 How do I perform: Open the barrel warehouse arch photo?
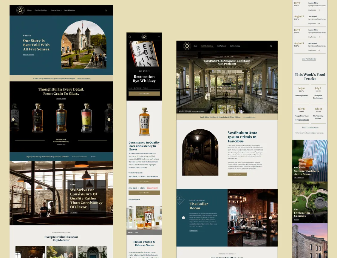pos(200,152)
